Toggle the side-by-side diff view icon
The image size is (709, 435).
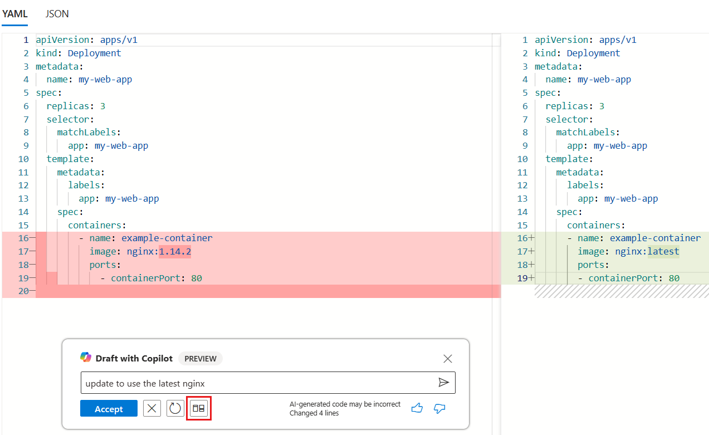click(199, 409)
